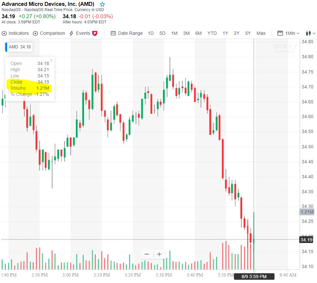The image size is (317, 283).
Task: Select the 6M range
Action: pos(198,33)
